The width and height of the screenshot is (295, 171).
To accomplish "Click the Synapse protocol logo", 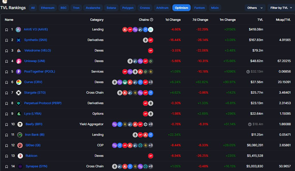I will click(x=20, y=166).
